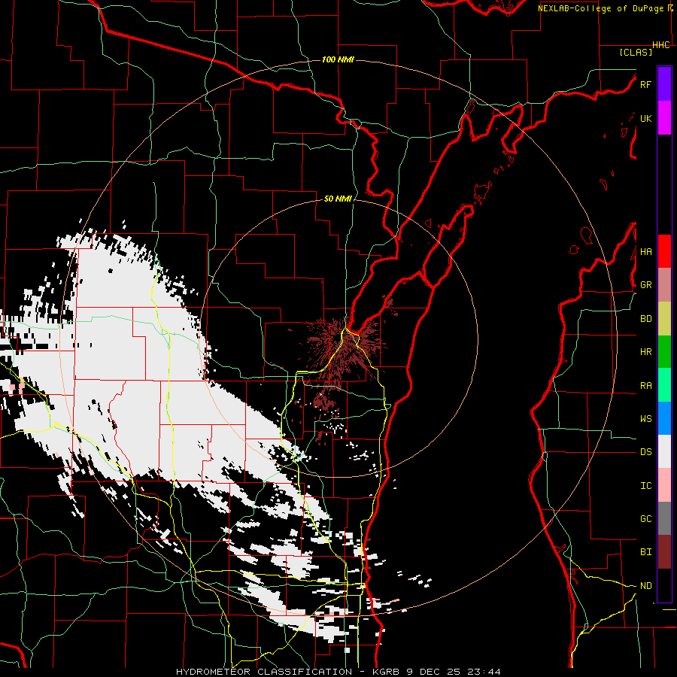Click the RF purple legend swatch

point(664,84)
